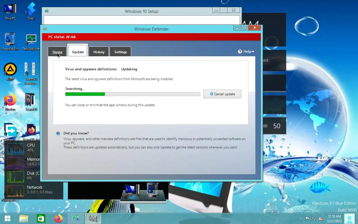Show hidden tray icons arrow
This screenshot has height=224, width=358.
301,219
